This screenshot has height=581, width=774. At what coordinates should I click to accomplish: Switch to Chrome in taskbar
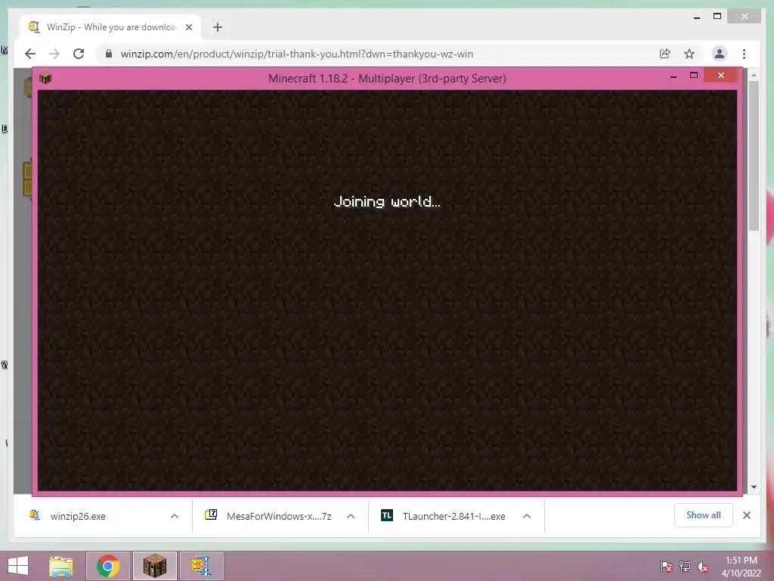(108, 566)
